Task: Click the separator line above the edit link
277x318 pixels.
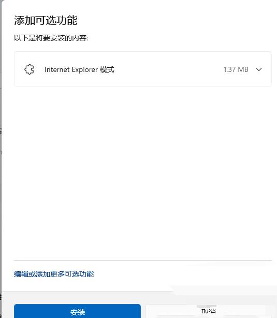Action: (143, 260)
